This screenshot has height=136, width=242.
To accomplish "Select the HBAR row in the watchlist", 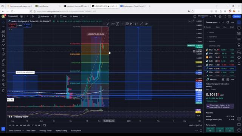I will coord(220,69).
